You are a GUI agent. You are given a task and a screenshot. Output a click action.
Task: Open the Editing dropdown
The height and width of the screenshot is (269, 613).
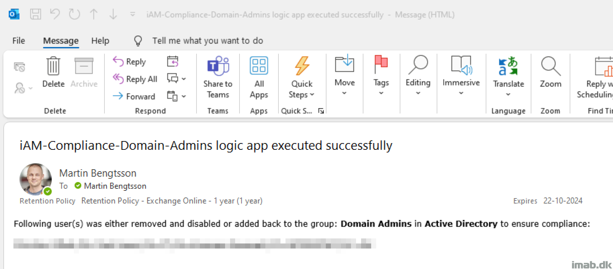418,76
